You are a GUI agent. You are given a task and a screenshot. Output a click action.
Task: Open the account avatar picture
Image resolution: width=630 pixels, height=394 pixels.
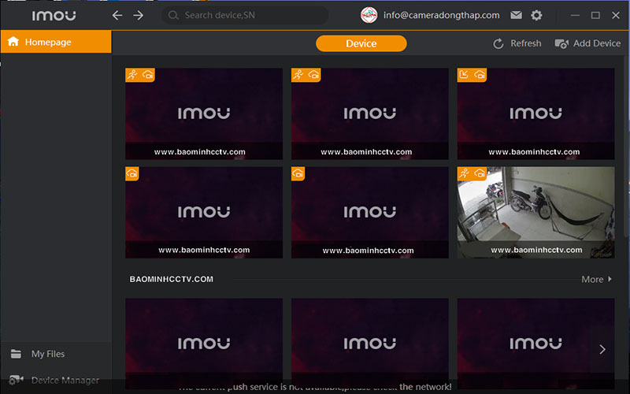click(x=369, y=15)
